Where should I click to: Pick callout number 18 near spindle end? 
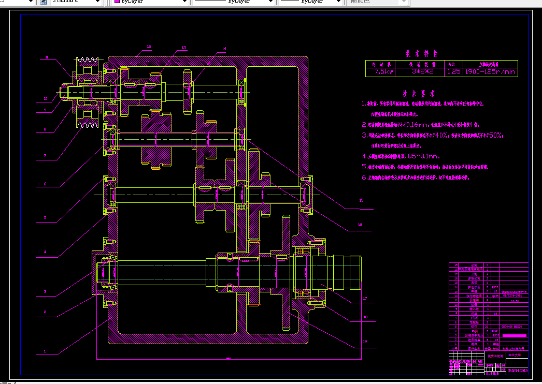pyautogui.click(x=365, y=317)
